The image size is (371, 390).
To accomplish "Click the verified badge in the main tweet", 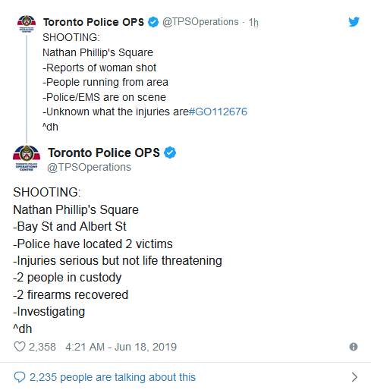I will click(x=170, y=153).
